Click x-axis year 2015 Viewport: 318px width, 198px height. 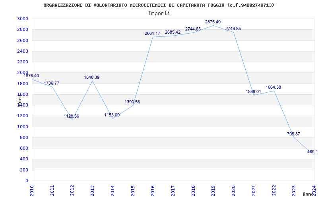point(133,190)
